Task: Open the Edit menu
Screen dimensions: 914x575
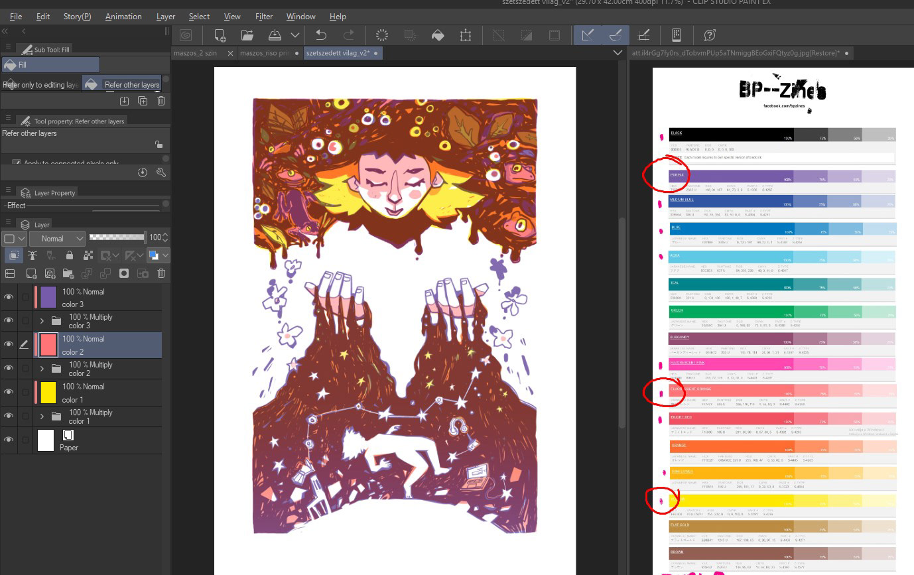Action: [x=43, y=16]
